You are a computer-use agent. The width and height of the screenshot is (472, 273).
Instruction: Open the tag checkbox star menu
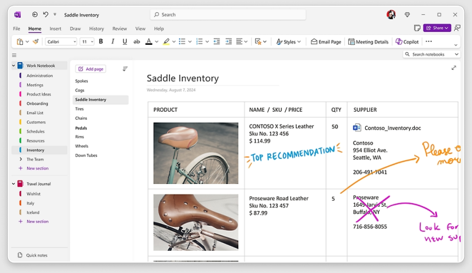click(x=261, y=42)
